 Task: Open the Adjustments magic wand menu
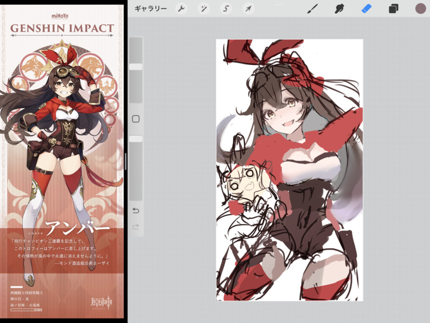(204, 9)
